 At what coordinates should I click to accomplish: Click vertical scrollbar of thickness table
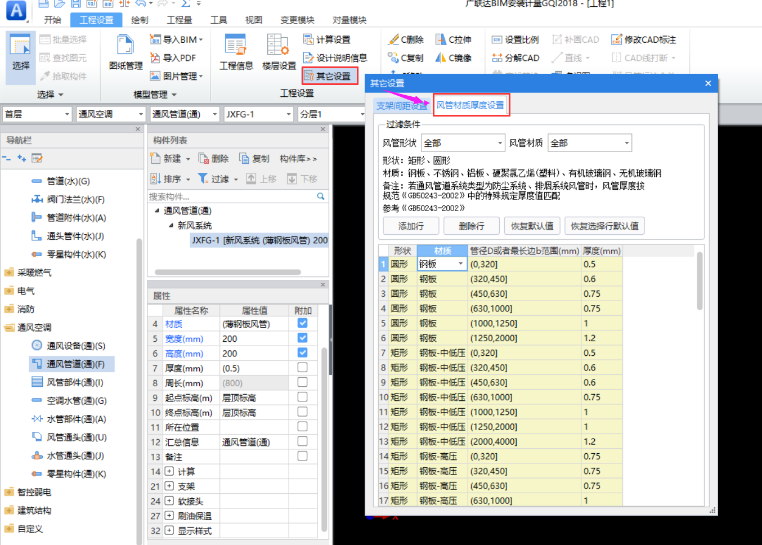[700, 282]
